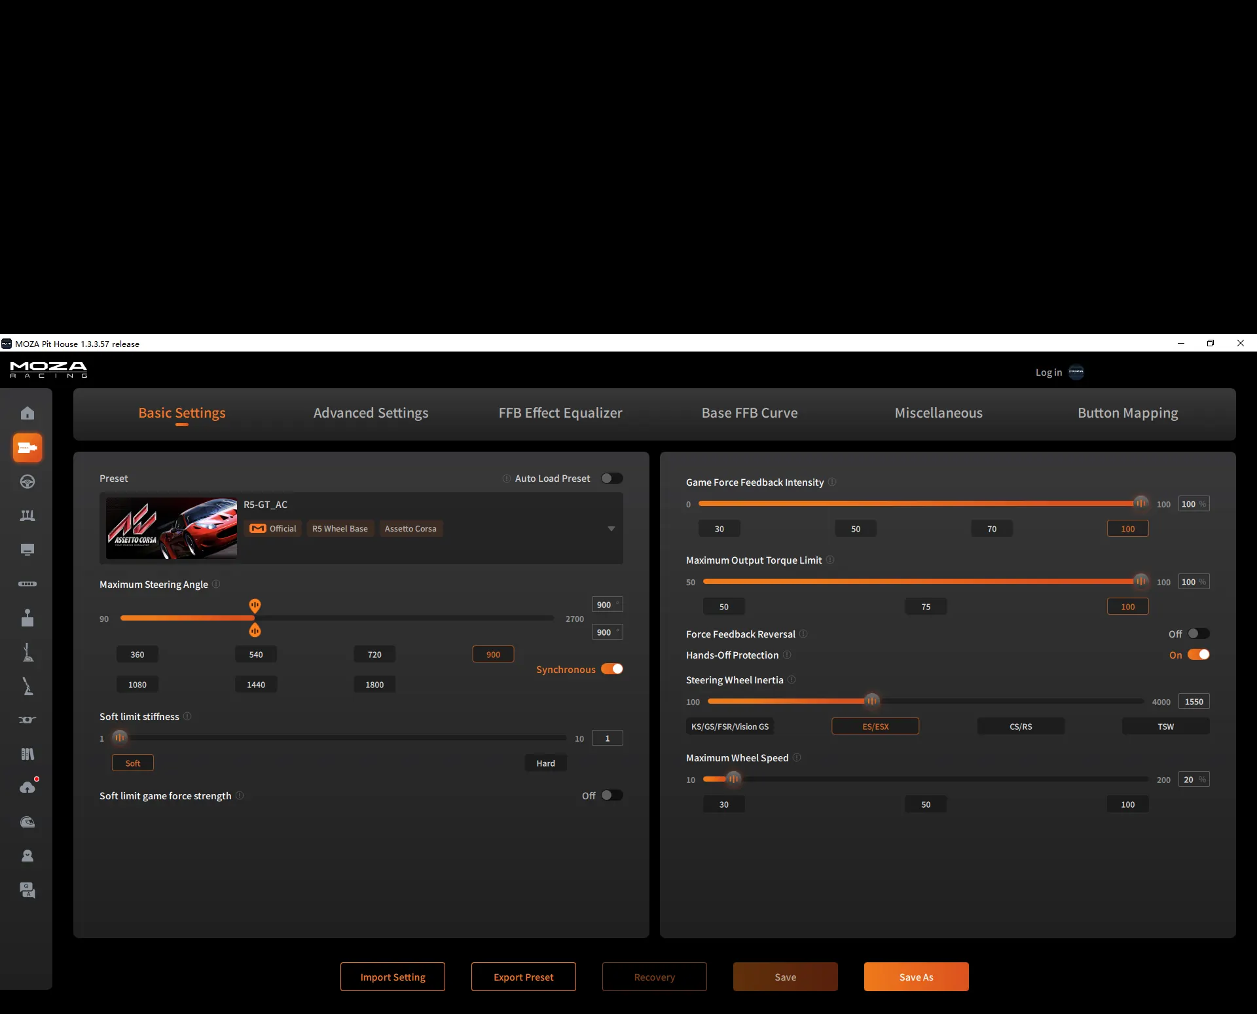The height and width of the screenshot is (1014, 1257).
Task: Open the user profile sidebar icon
Action: pos(27,856)
